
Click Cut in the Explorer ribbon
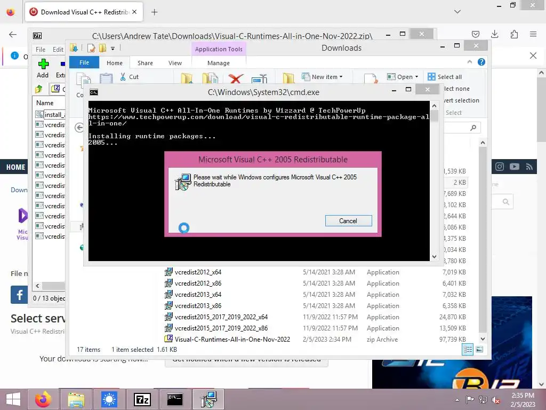pos(130,77)
